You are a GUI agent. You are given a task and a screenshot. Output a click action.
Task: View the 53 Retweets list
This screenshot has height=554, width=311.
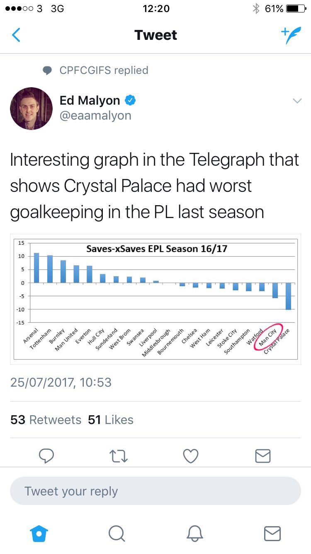point(46,420)
